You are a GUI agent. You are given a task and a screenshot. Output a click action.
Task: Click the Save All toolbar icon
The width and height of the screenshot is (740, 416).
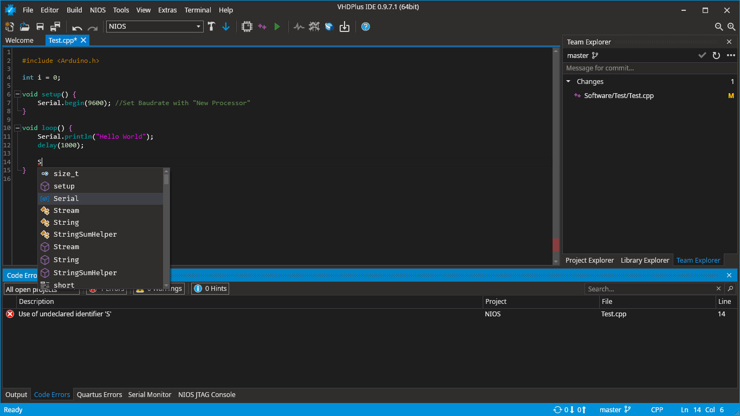tap(55, 27)
